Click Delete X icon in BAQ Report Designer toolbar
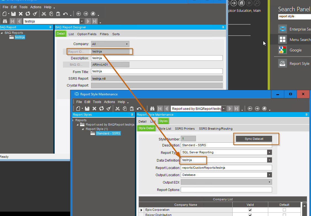Screen dimensions: 311x216 coord(21,14)
